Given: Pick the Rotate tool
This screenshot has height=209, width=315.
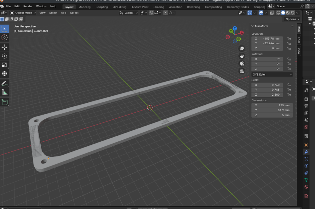Looking at the screenshot, I should (4, 56).
